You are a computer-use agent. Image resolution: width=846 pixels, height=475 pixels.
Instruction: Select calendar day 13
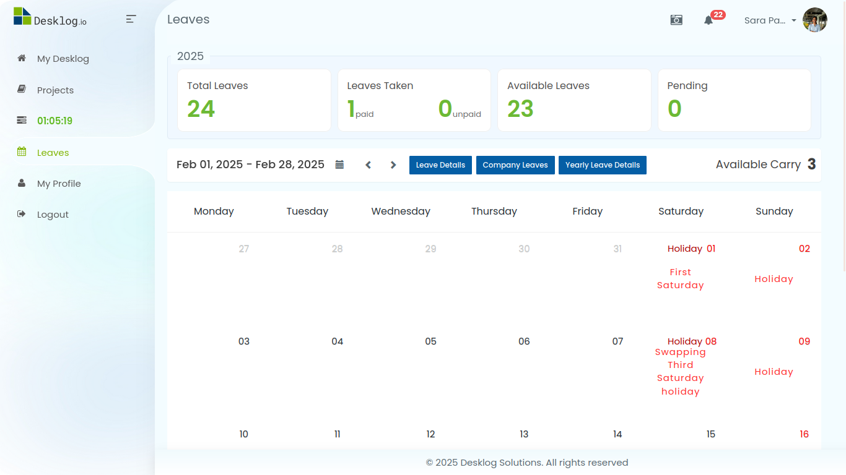coord(524,434)
